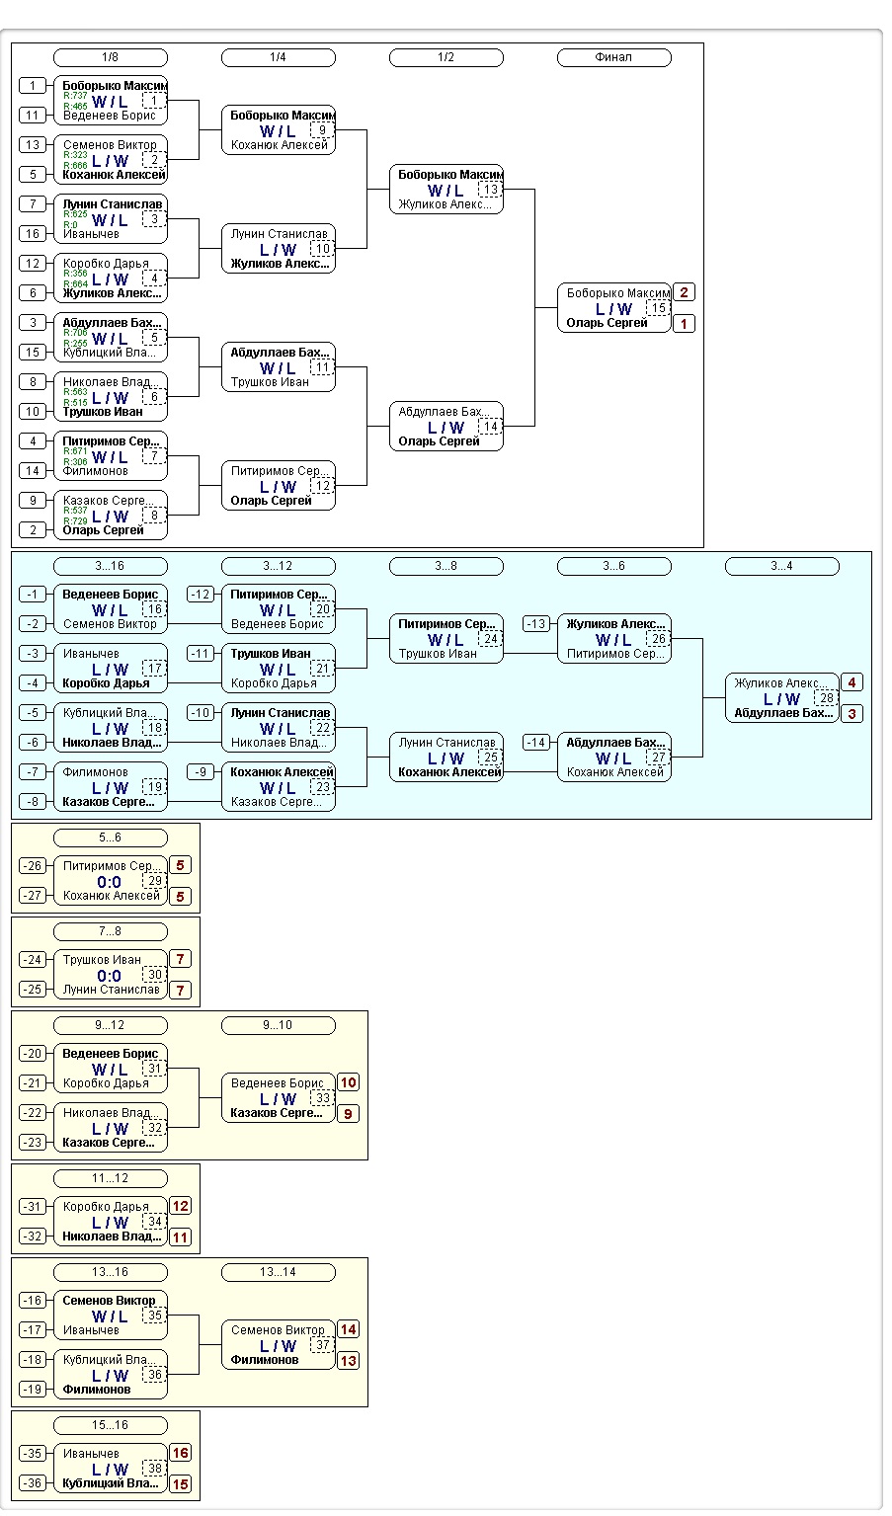Image resolution: width=892 pixels, height=1516 pixels.
Task: Open the 13...14 round header
Action: tap(278, 1272)
